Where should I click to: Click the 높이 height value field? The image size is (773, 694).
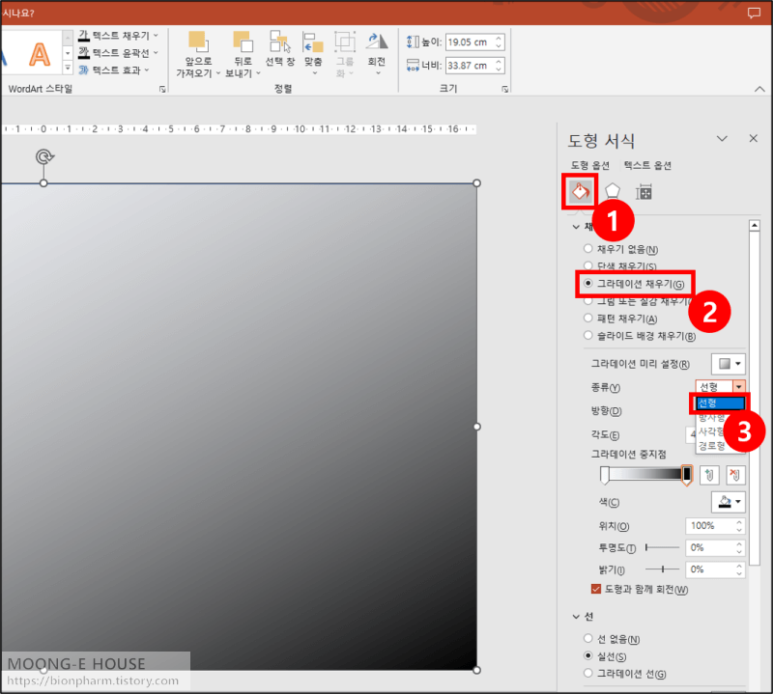tap(473, 42)
